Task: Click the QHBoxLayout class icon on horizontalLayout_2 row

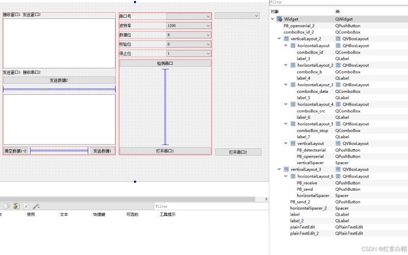Action: 338,65
